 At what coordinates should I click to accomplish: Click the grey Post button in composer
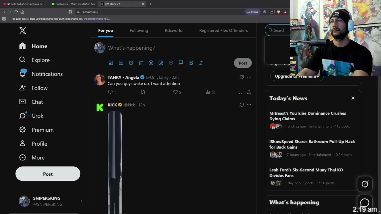click(x=243, y=63)
